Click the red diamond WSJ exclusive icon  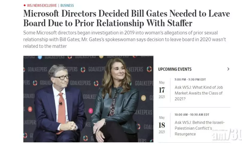click(25, 5)
